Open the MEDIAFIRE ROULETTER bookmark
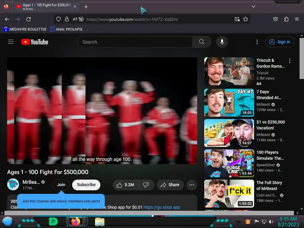304x228 pixels. point(25,29)
